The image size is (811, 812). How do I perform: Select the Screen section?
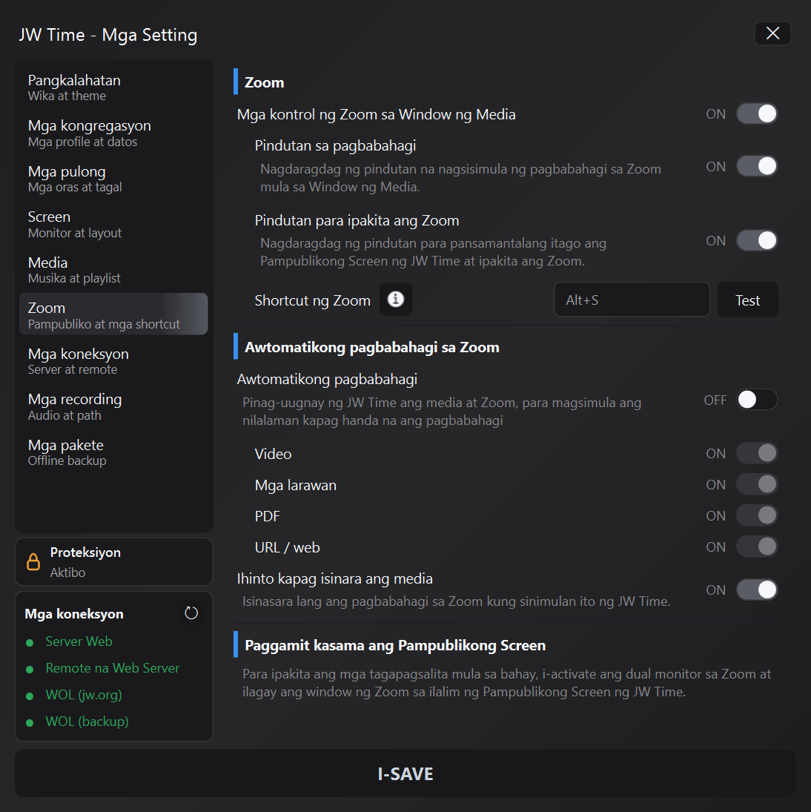113,224
